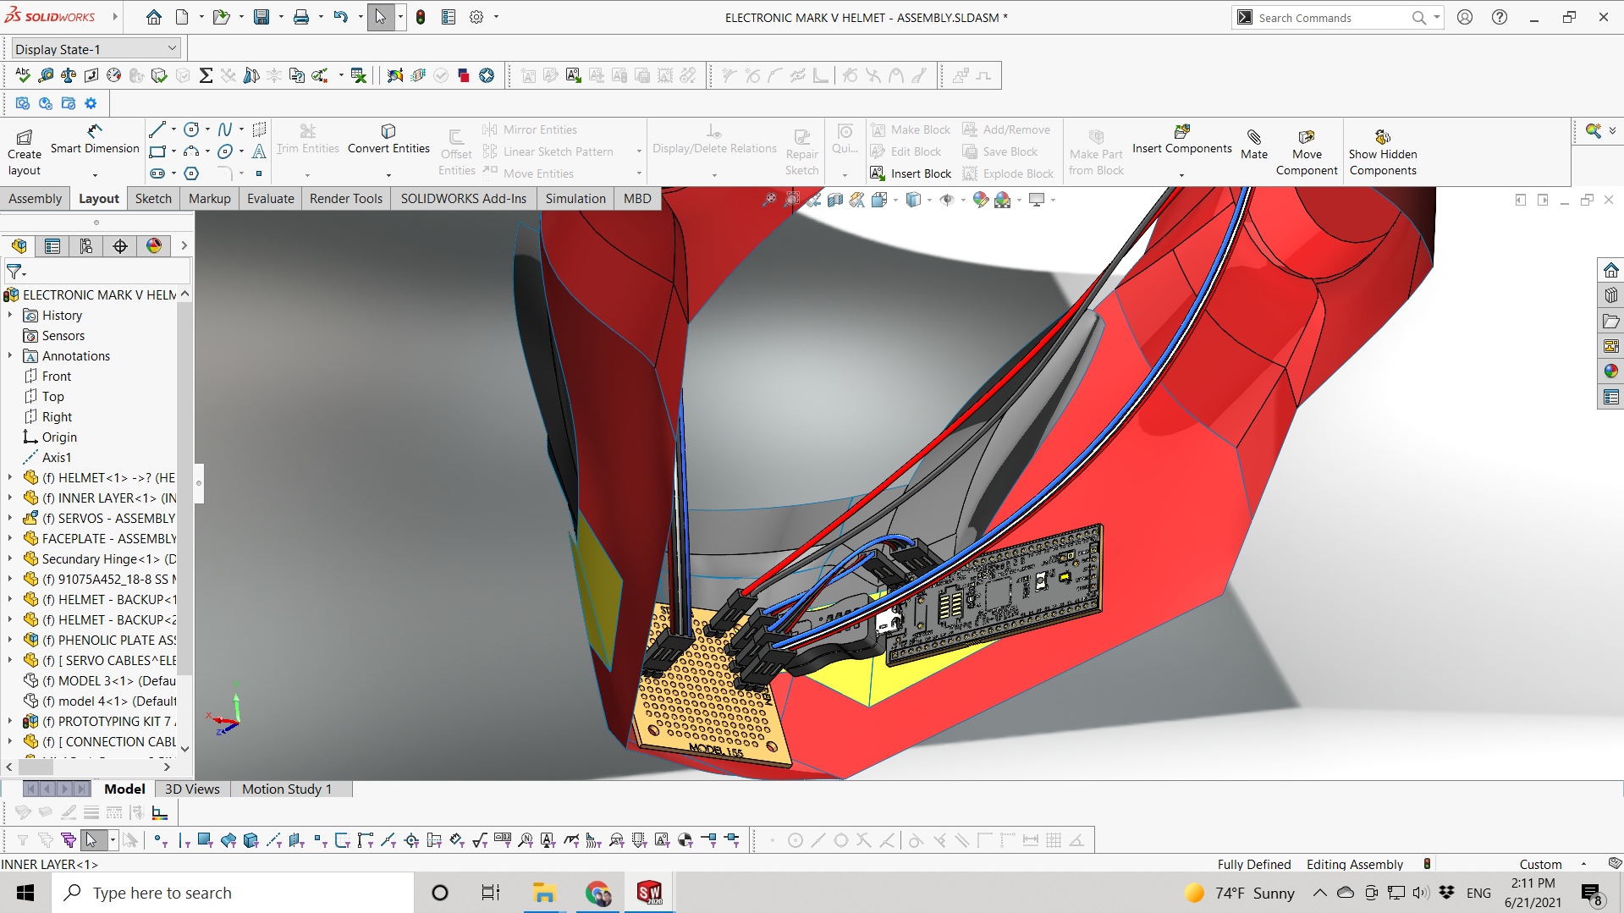This screenshot has width=1624, height=913.
Task: Click the Rebuild traffic light icon
Action: coord(421,17)
